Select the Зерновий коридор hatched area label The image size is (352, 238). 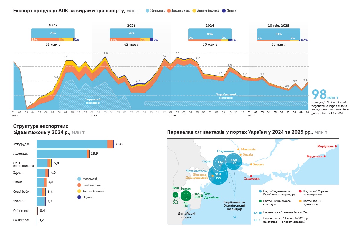93,101
